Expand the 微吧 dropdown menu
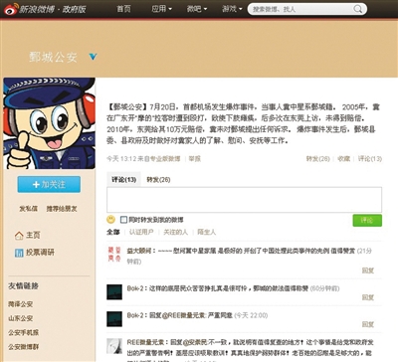The image size is (398, 362). (x=197, y=9)
